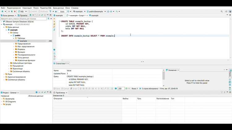Switch to the <example> Script-1 editor tab

point(77,15)
